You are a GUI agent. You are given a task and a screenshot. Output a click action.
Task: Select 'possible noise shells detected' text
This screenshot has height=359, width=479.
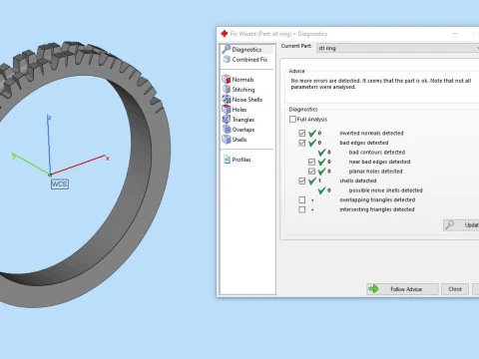click(x=385, y=190)
